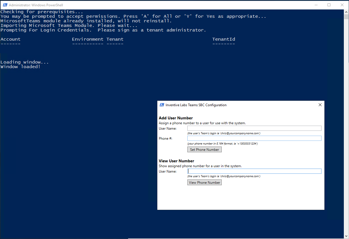Click the Set Phone Number button
Viewport: 349px width, 239px height.
(205, 149)
